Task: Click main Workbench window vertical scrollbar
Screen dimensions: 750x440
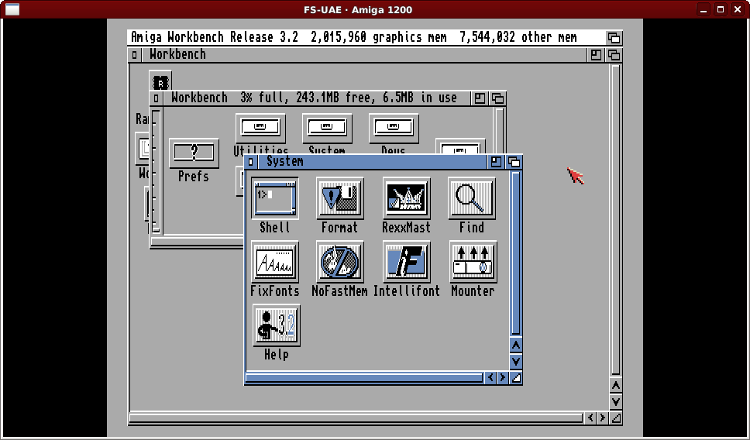Action: coord(616,220)
